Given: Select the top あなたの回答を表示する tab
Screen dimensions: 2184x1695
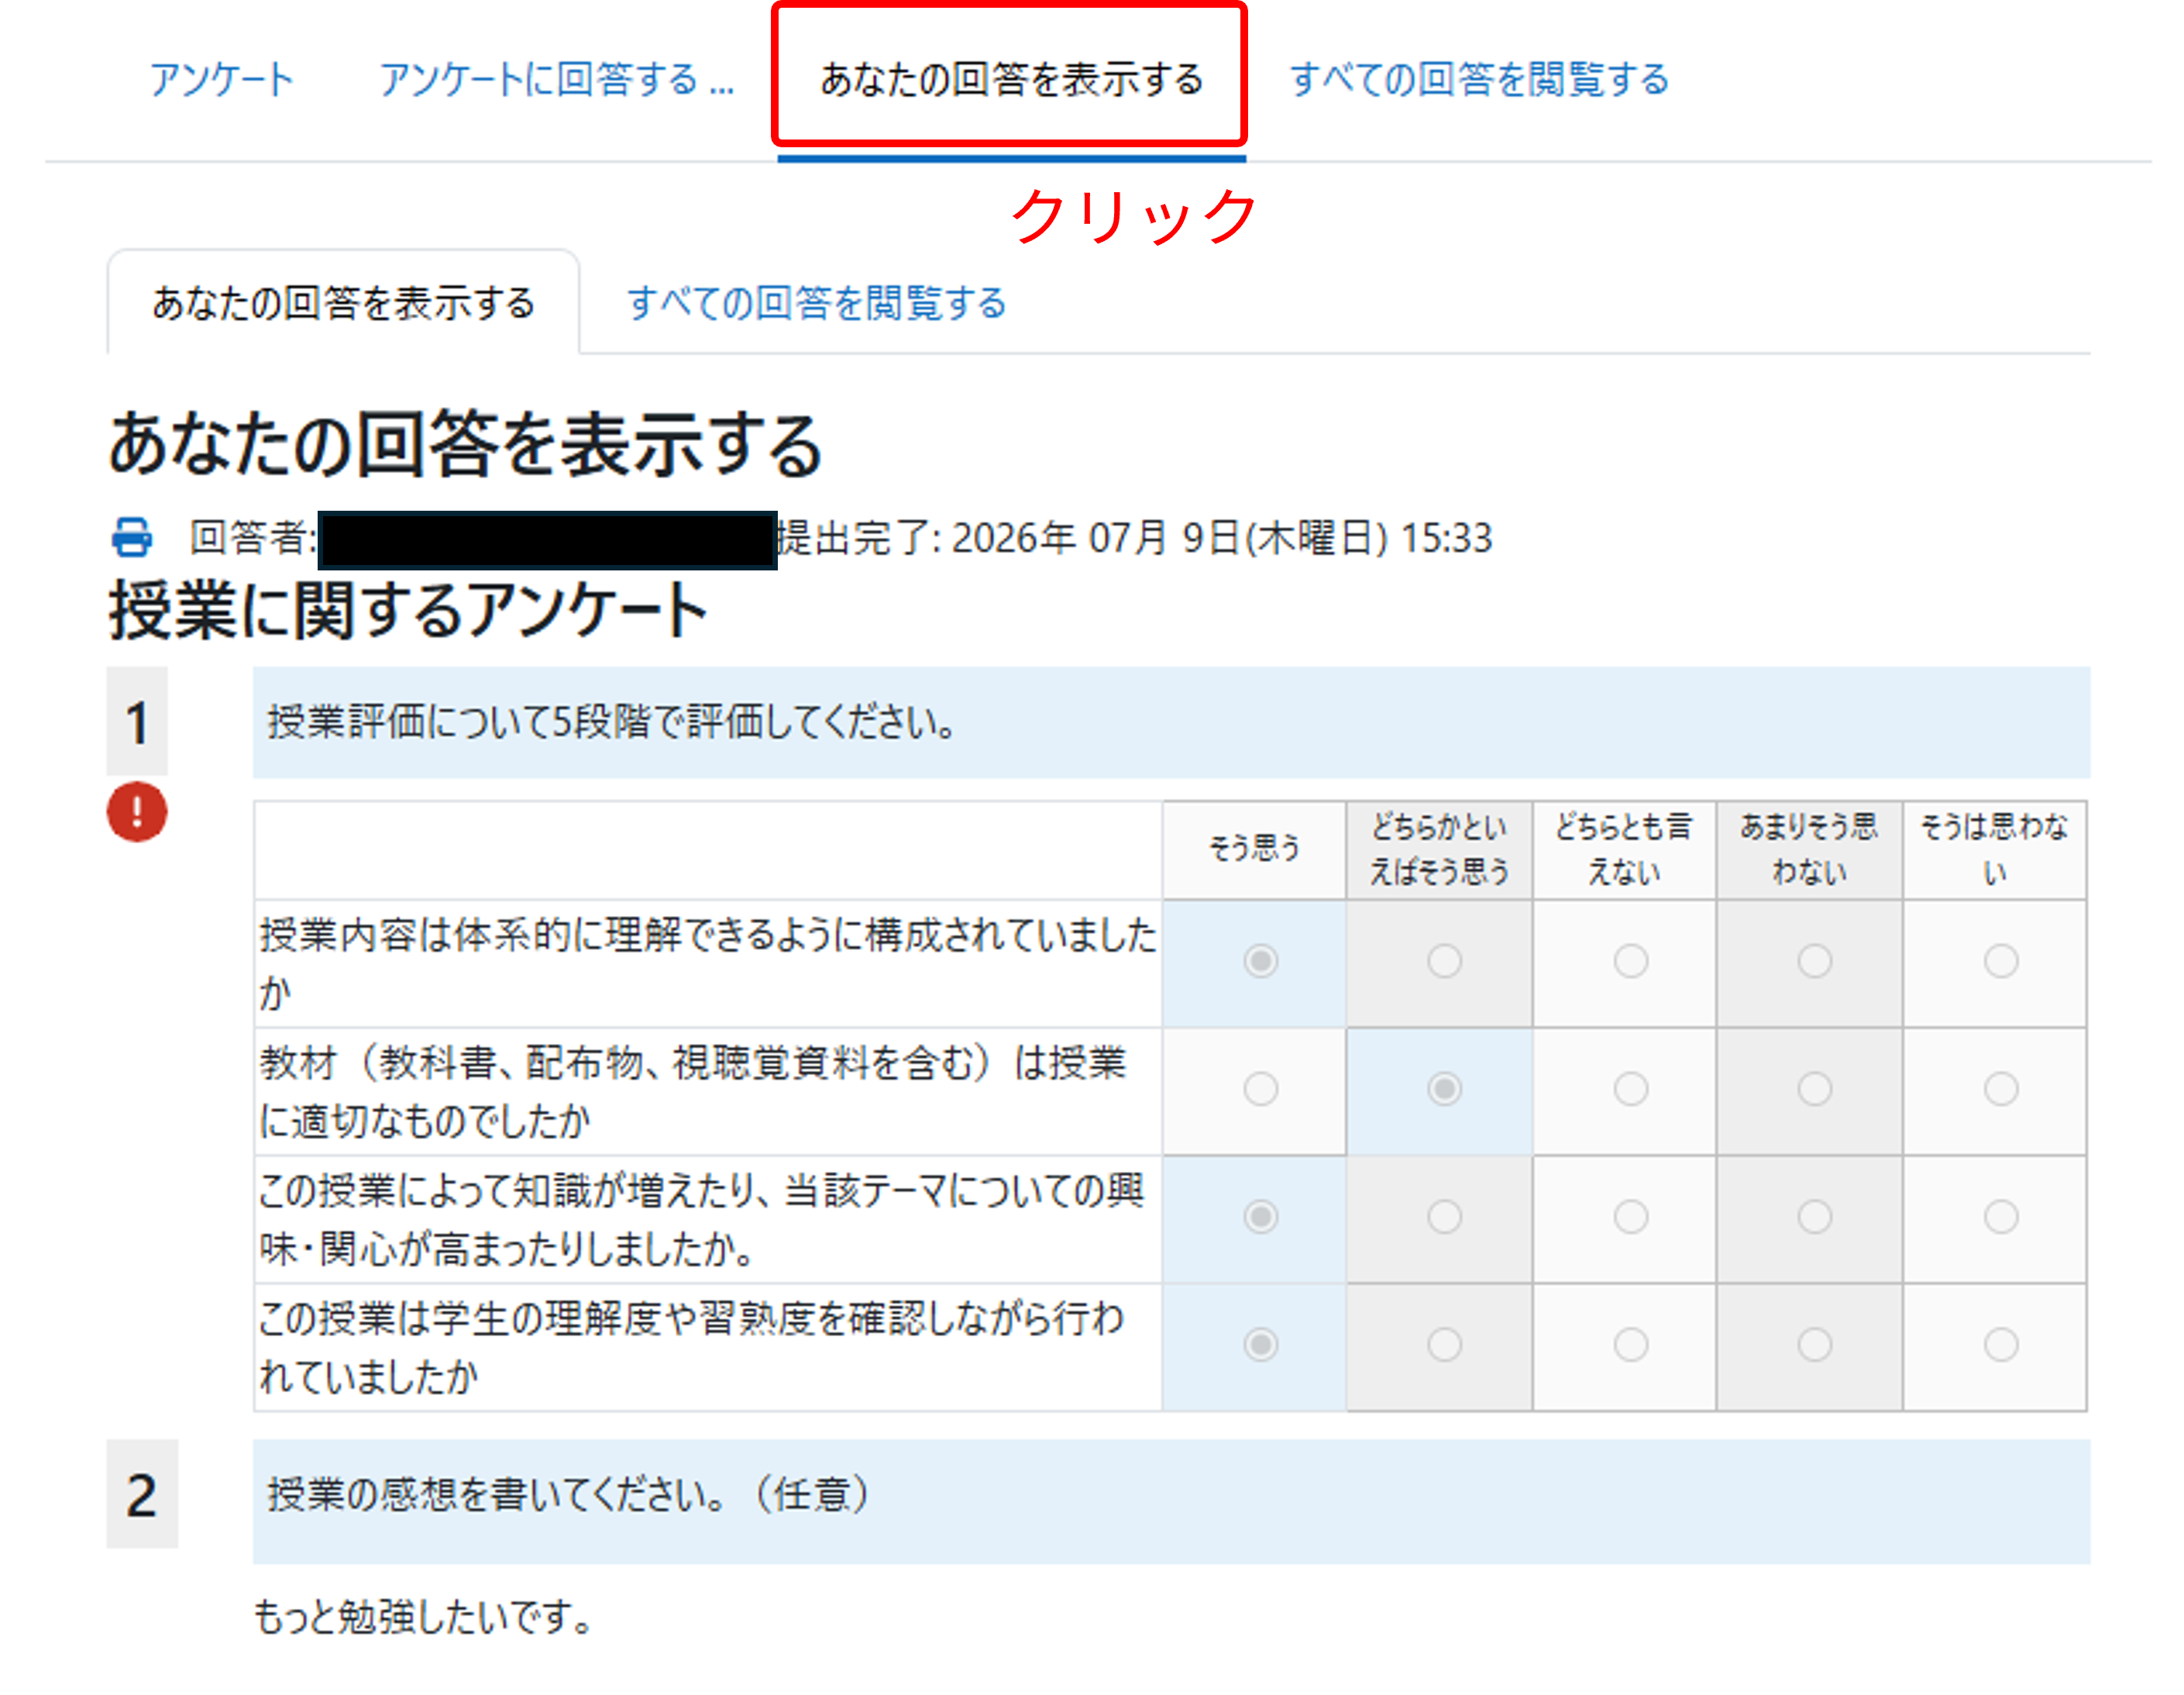Looking at the screenshot, I should (1011, 79).
